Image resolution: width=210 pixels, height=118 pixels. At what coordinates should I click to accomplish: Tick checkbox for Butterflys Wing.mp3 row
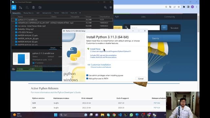13,29
